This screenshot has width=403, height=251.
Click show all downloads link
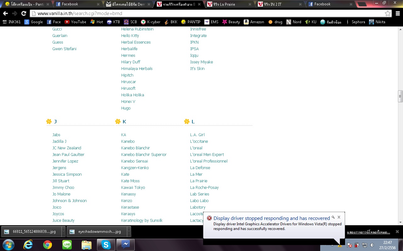point(368,232)
